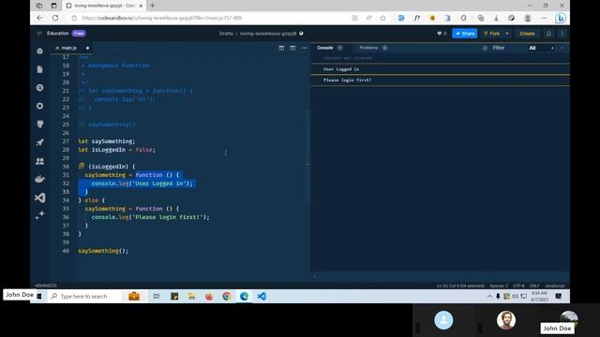The image size is (600, 337).
Task: Open Task View on the taskbar
Action: [157, 296]
